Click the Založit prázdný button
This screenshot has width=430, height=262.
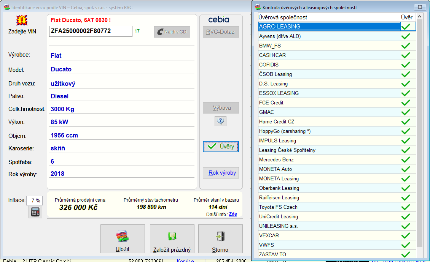[172, 239]
